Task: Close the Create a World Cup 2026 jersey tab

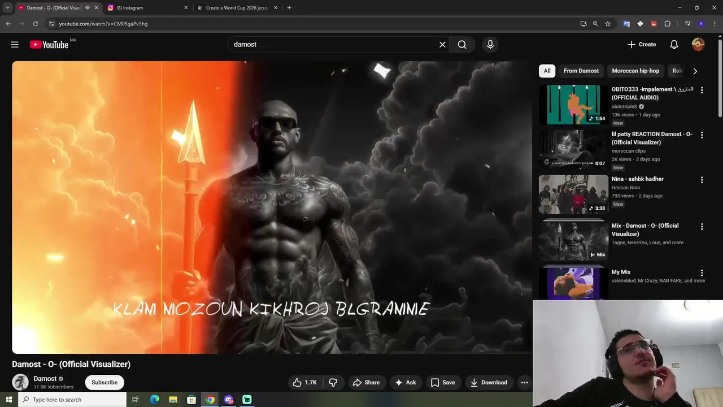Action: click(276, 8)
